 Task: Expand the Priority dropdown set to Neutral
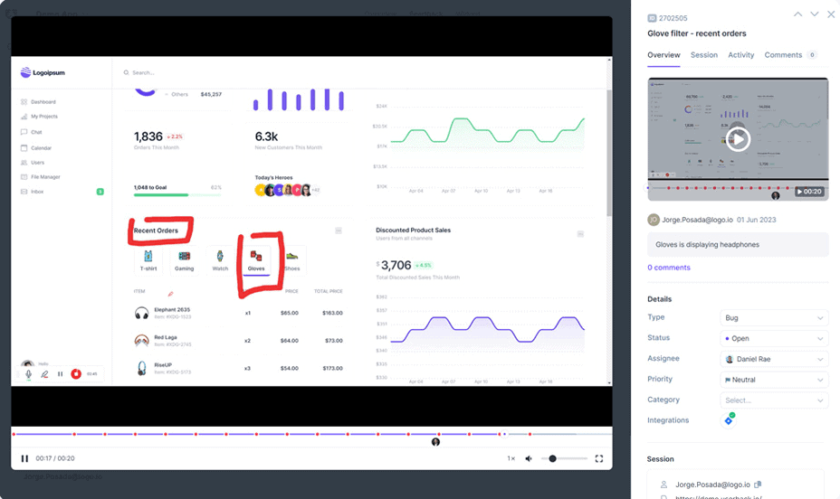pos(774,380)
